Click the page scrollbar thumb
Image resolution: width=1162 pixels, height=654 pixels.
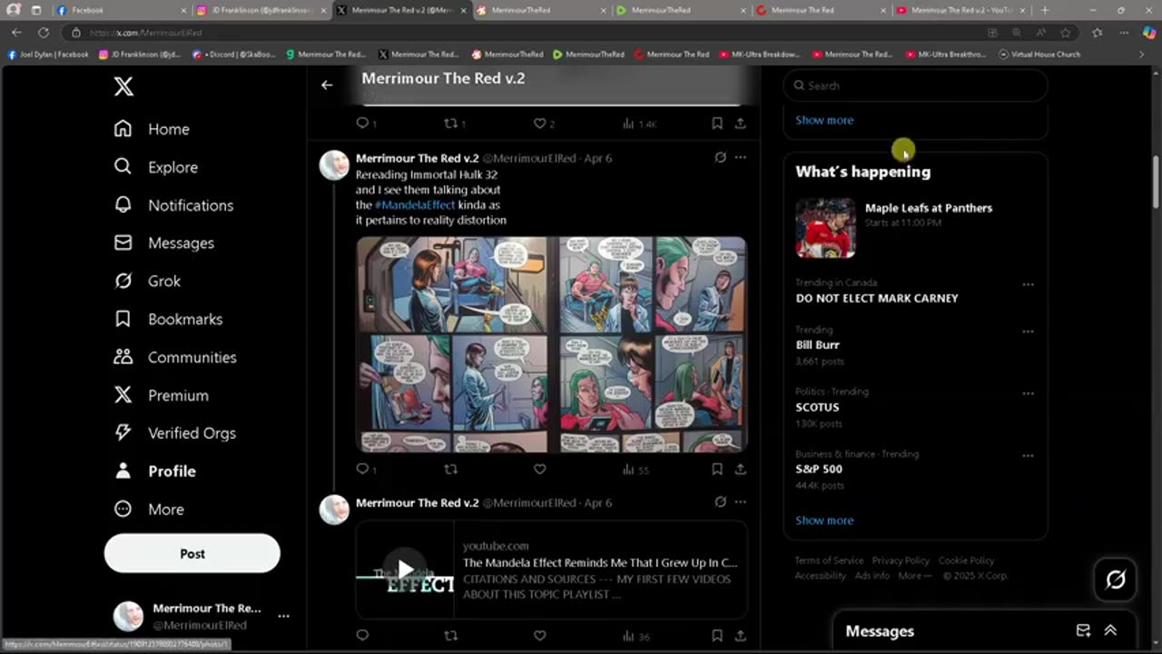point(1156,182)
